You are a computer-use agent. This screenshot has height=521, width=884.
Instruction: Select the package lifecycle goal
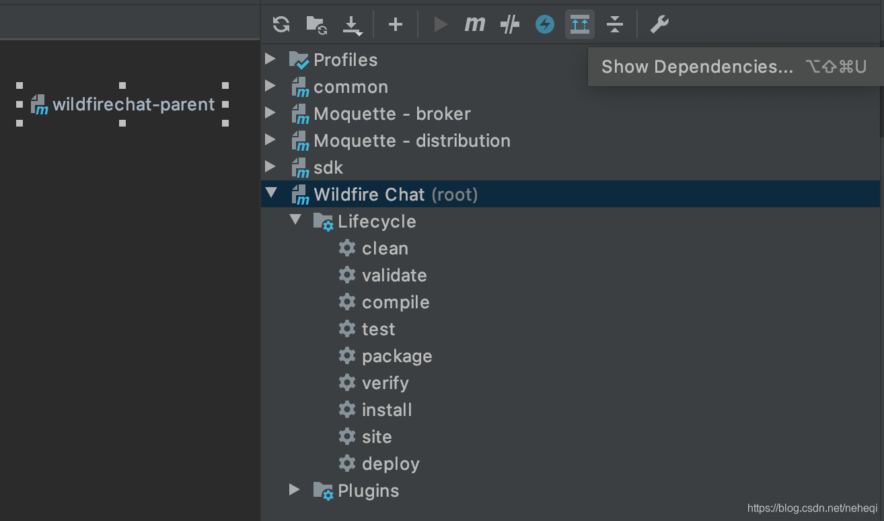pos(397,356)
